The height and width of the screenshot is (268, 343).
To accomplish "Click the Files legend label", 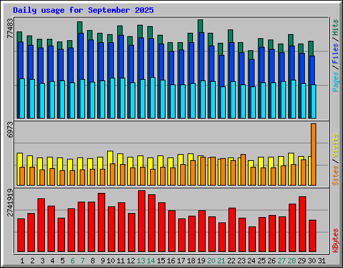I will [336, 54].
